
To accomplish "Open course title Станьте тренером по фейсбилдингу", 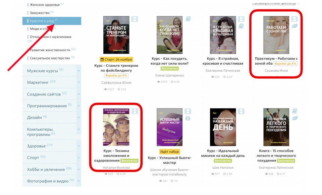I will click(x=116, y=68).
